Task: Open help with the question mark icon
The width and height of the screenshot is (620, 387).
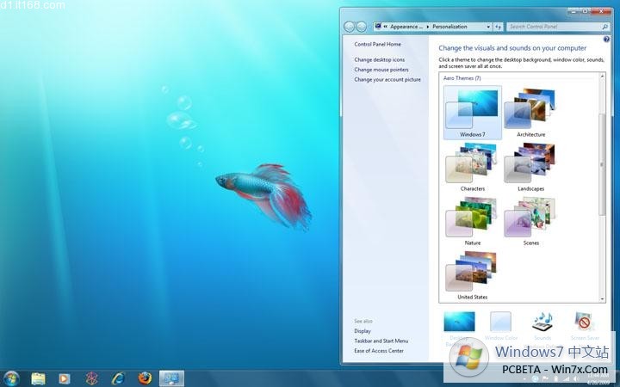Action: click(606, 40)
